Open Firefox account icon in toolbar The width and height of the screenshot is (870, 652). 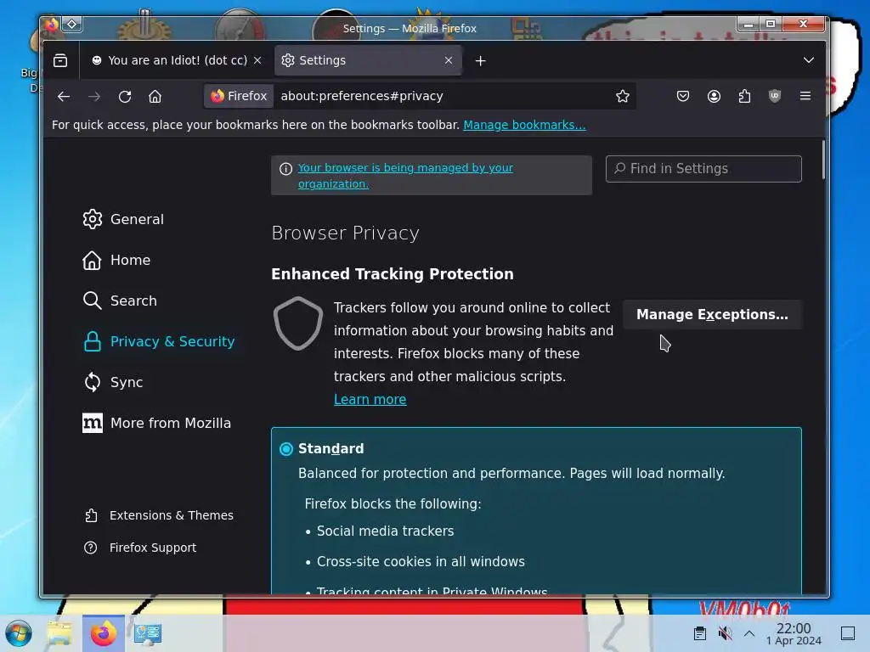[x=714, y=97]
